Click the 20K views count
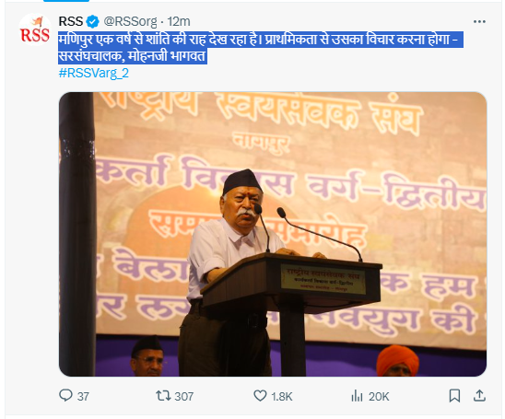 (x=379, y=397)
